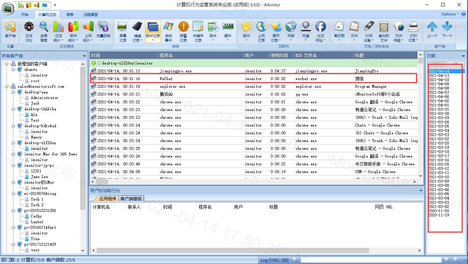Open 邮件 mail records
The height and width of the screenshot is (264, 468).
tap(247, 32)
